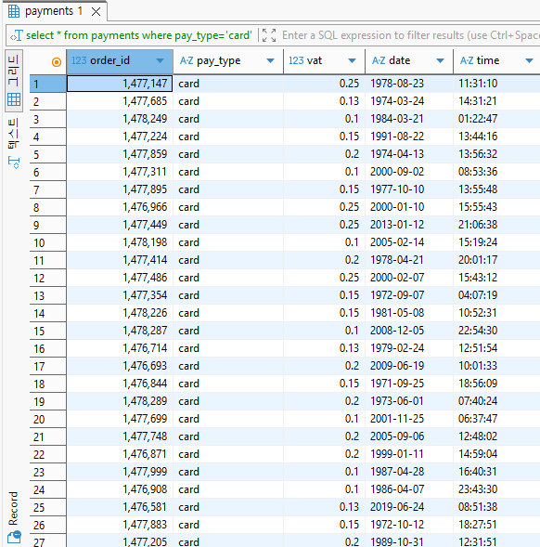This screenshot has width=540, height=547.
Task: Open the pay_type column filter dropdown
Action: click(270, 61)
